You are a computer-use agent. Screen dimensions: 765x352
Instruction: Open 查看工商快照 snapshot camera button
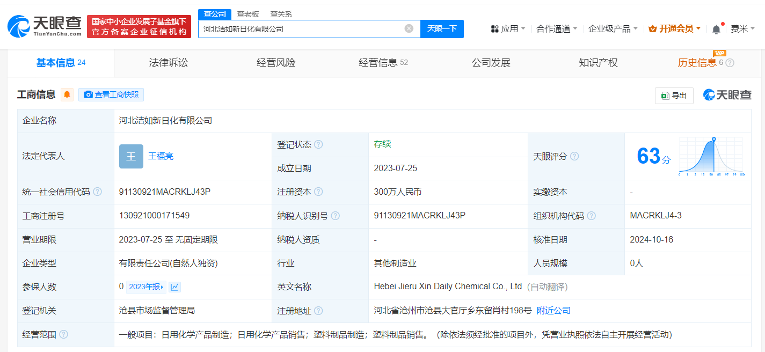point(111,95)
